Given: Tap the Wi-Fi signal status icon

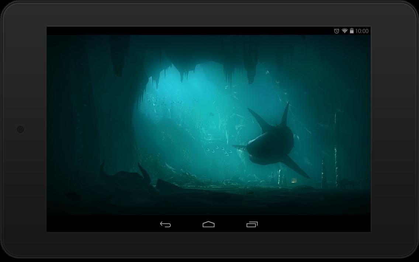Looking at the screenshot, I should coord(345,31).
